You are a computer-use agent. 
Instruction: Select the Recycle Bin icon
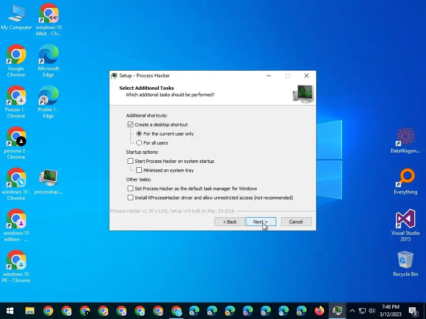pos(405,264)
